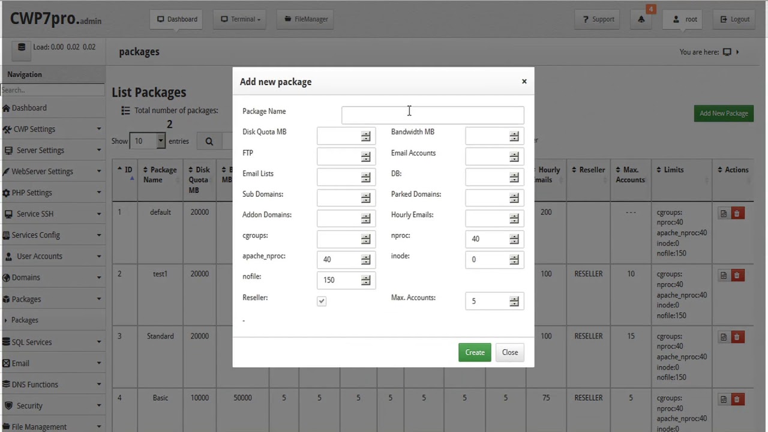This screenshot has height=432, width=768.
Task: Expand Domains in navigation
Action: [x=52, y=277]
